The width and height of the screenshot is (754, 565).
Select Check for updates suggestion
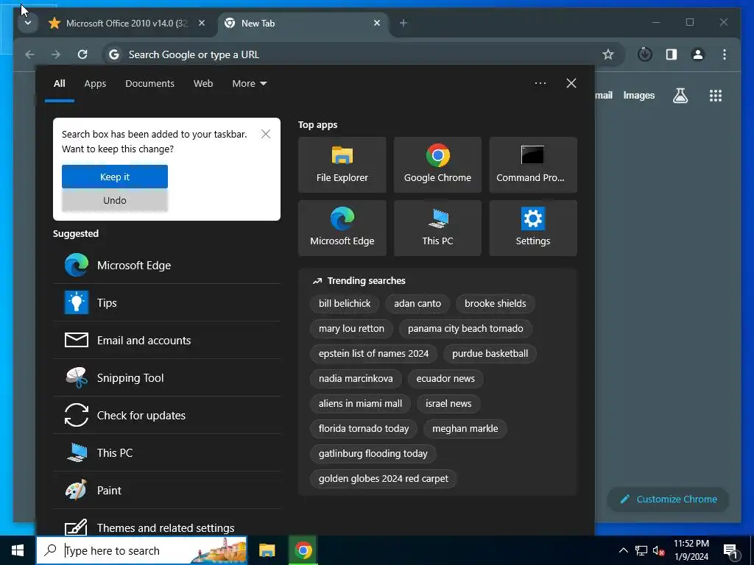click(x=166, y=415)
